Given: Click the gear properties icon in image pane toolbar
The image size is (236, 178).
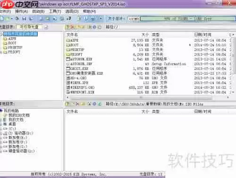Looking at the screenshot, I should 94,27.
